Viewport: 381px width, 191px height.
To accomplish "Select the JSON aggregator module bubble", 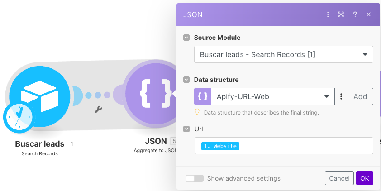I will [x=152, y=94].
